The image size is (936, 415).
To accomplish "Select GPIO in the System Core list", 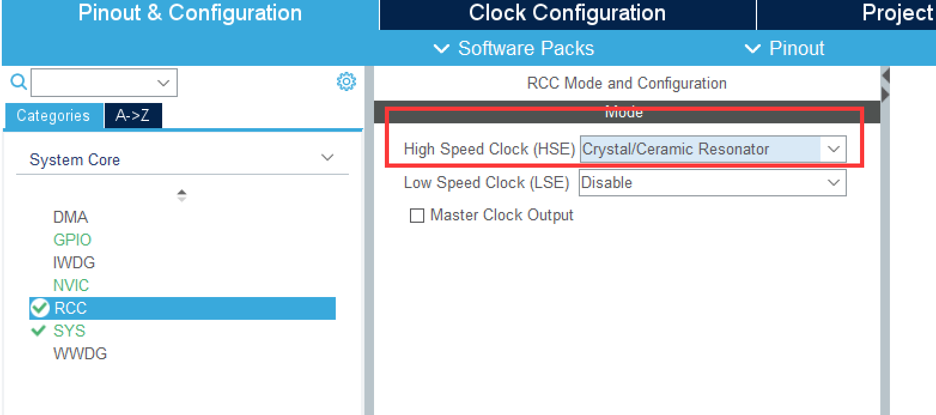I will point(72,240).
